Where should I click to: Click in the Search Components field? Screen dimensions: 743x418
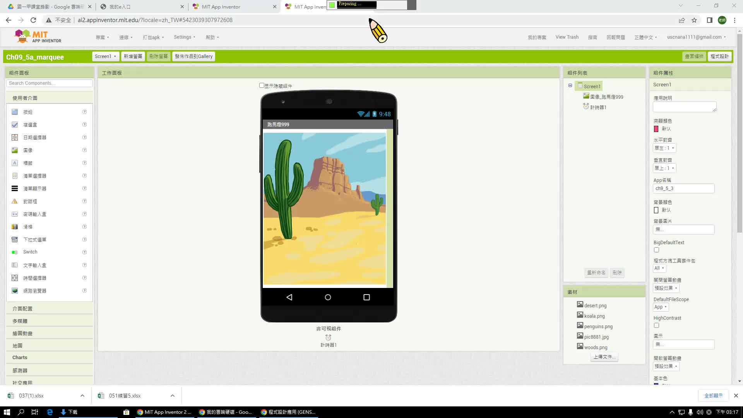(50, 83)
